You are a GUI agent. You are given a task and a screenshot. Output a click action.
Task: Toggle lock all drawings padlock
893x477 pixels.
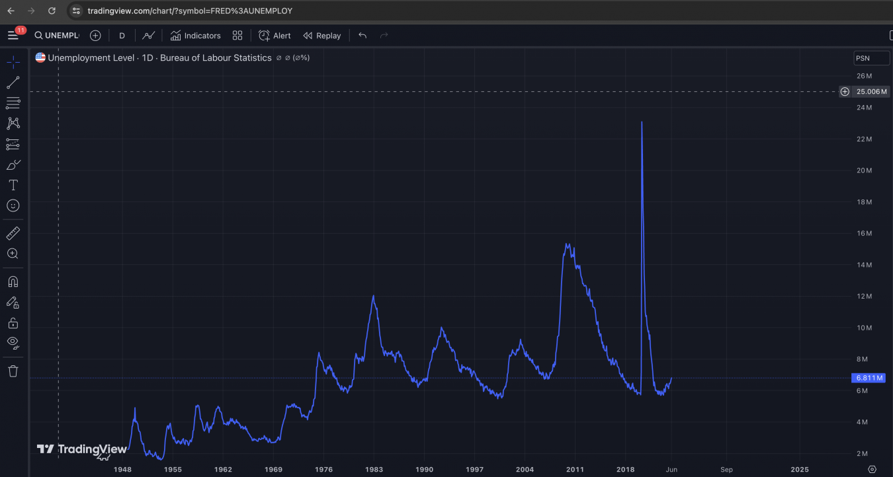click(13, 323)
